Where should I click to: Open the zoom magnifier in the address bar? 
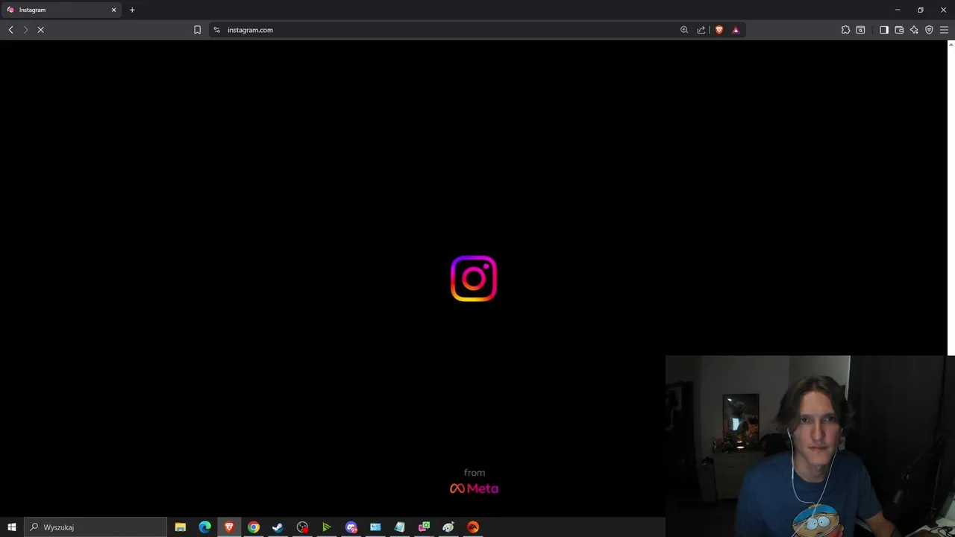click(x=684, y=30)
